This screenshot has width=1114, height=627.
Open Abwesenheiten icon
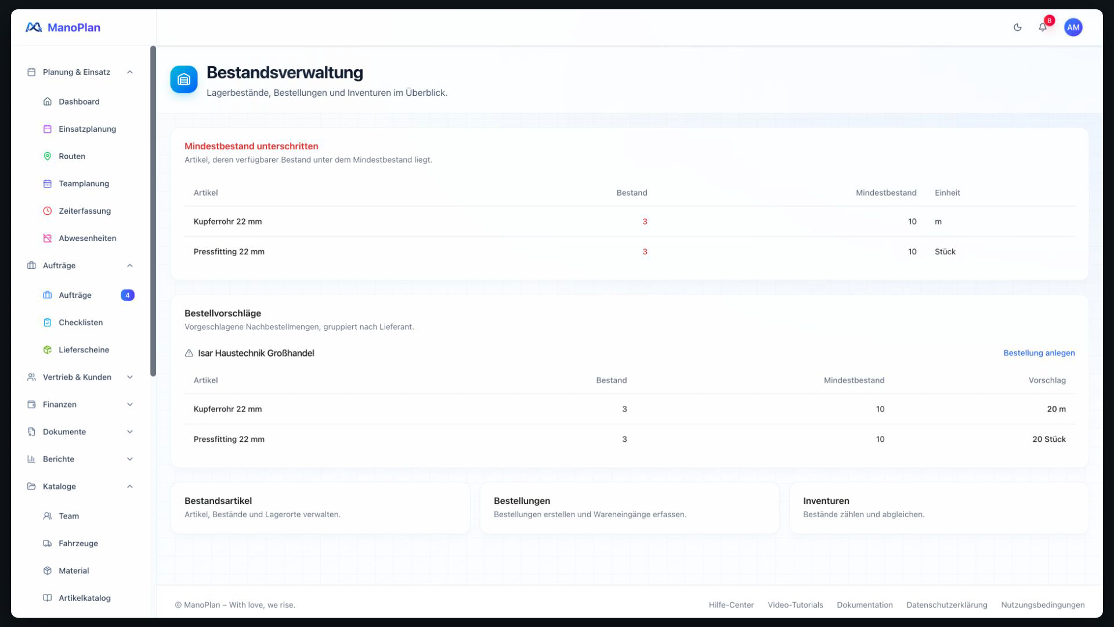48,238
